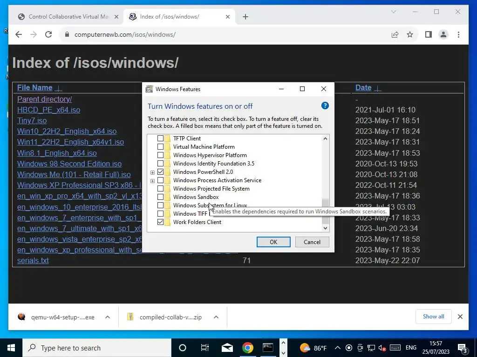Screen dimensions: 477x357
Task: Sort by the File Name column header
Action: point(34,88)
